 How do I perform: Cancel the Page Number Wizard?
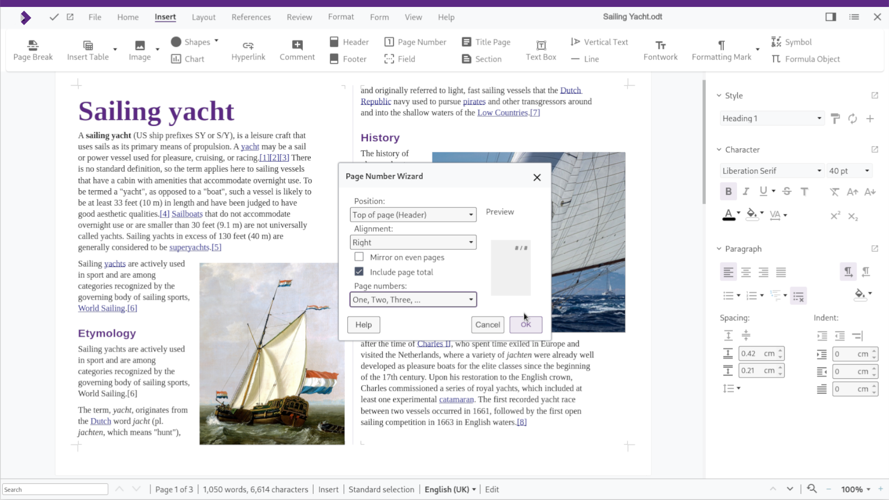(x=488, y=325)
